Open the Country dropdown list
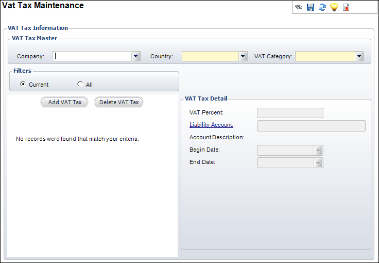This screenshot has width=379, height=263. click(x=243, y=56)
